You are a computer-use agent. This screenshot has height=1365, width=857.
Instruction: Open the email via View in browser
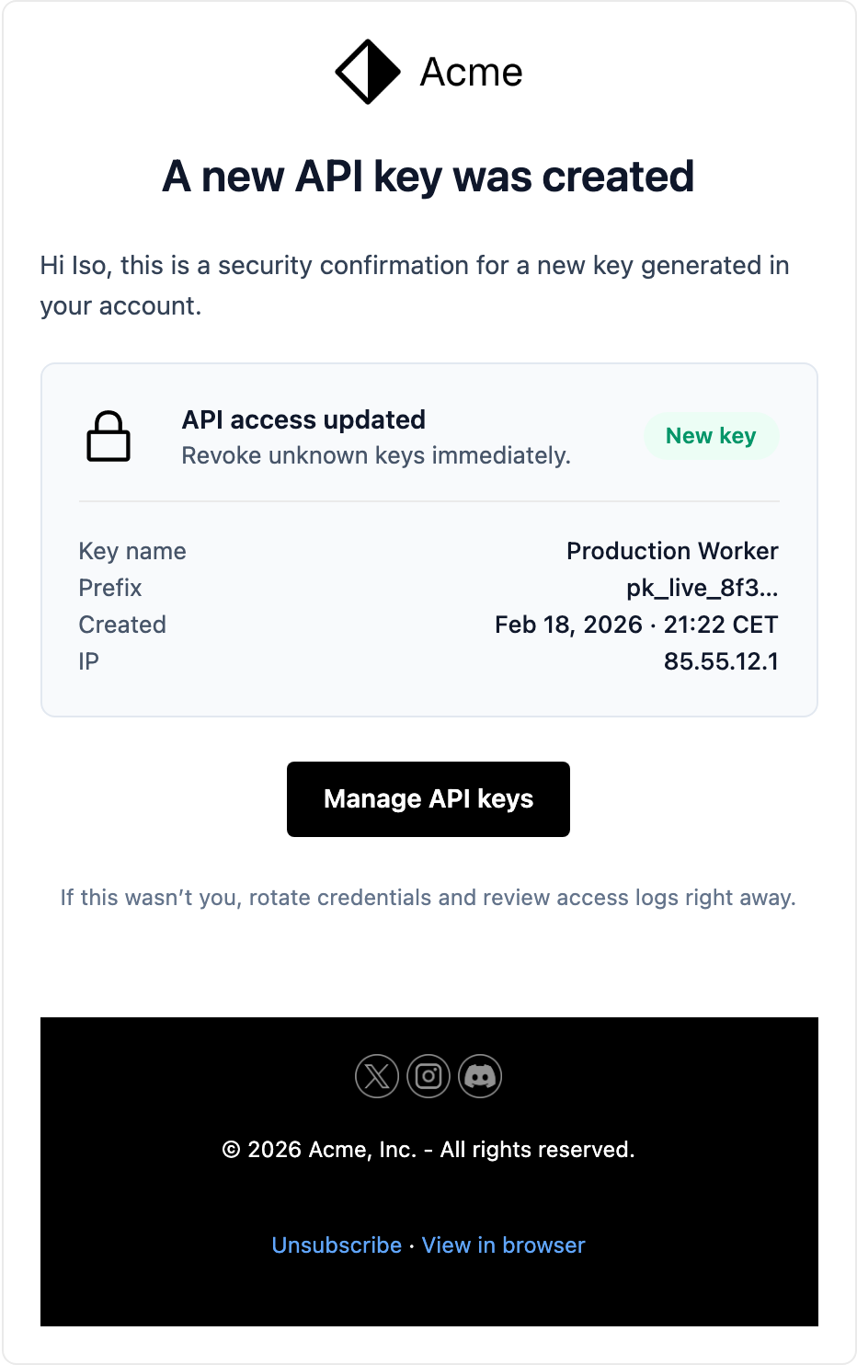pyautogui.click(x=503, y=1245)
